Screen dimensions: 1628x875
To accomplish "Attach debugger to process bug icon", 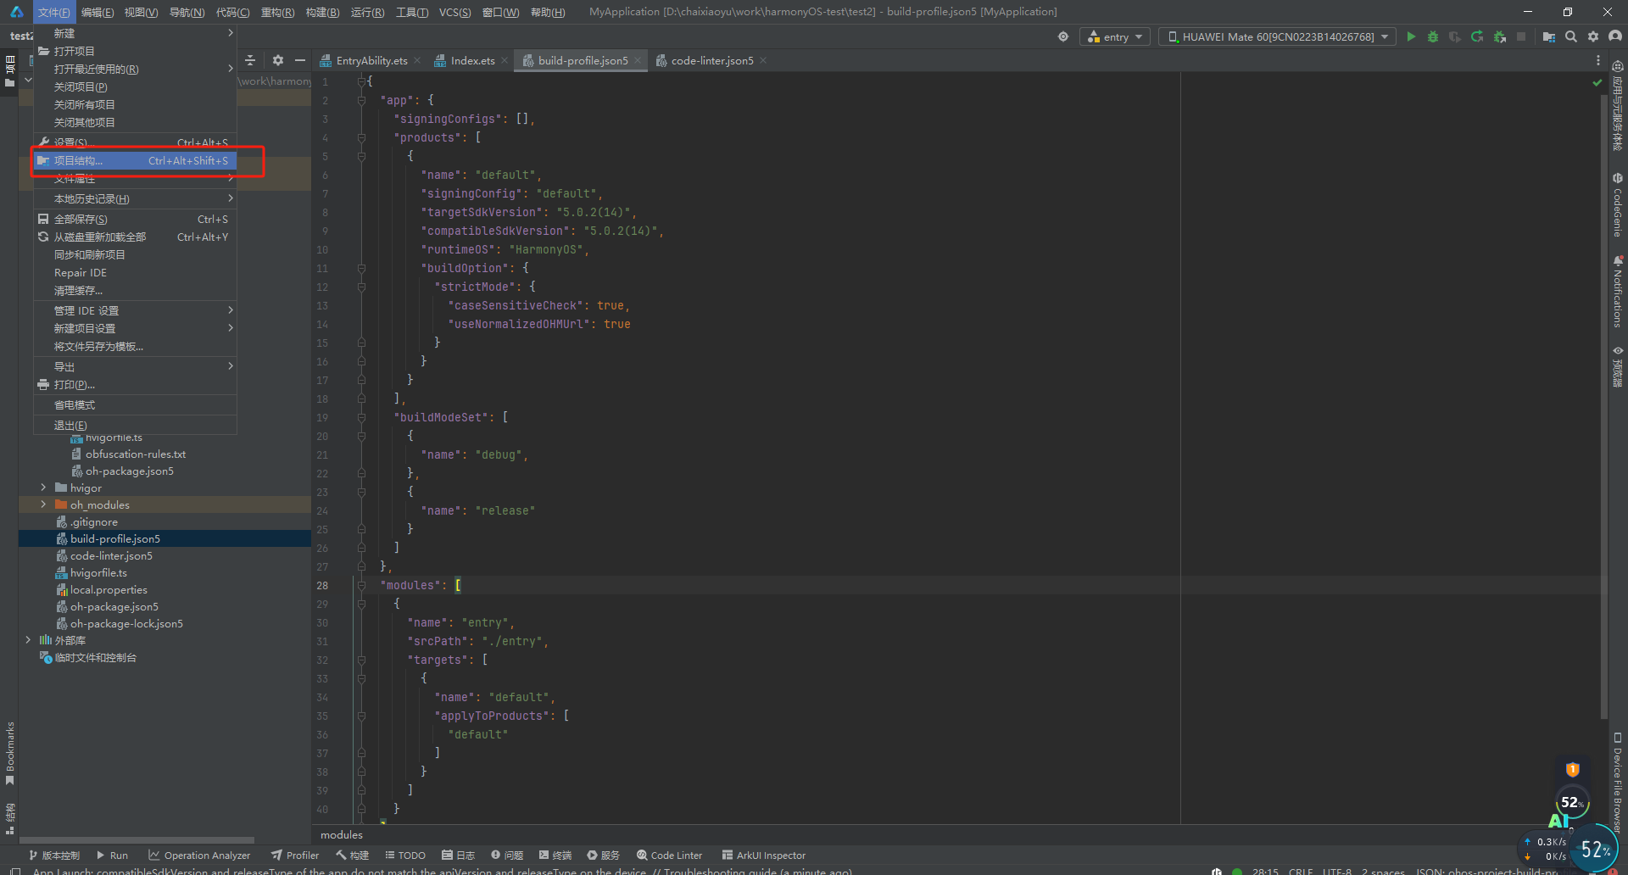I will pyautogui.click(x=1499, y=36).
